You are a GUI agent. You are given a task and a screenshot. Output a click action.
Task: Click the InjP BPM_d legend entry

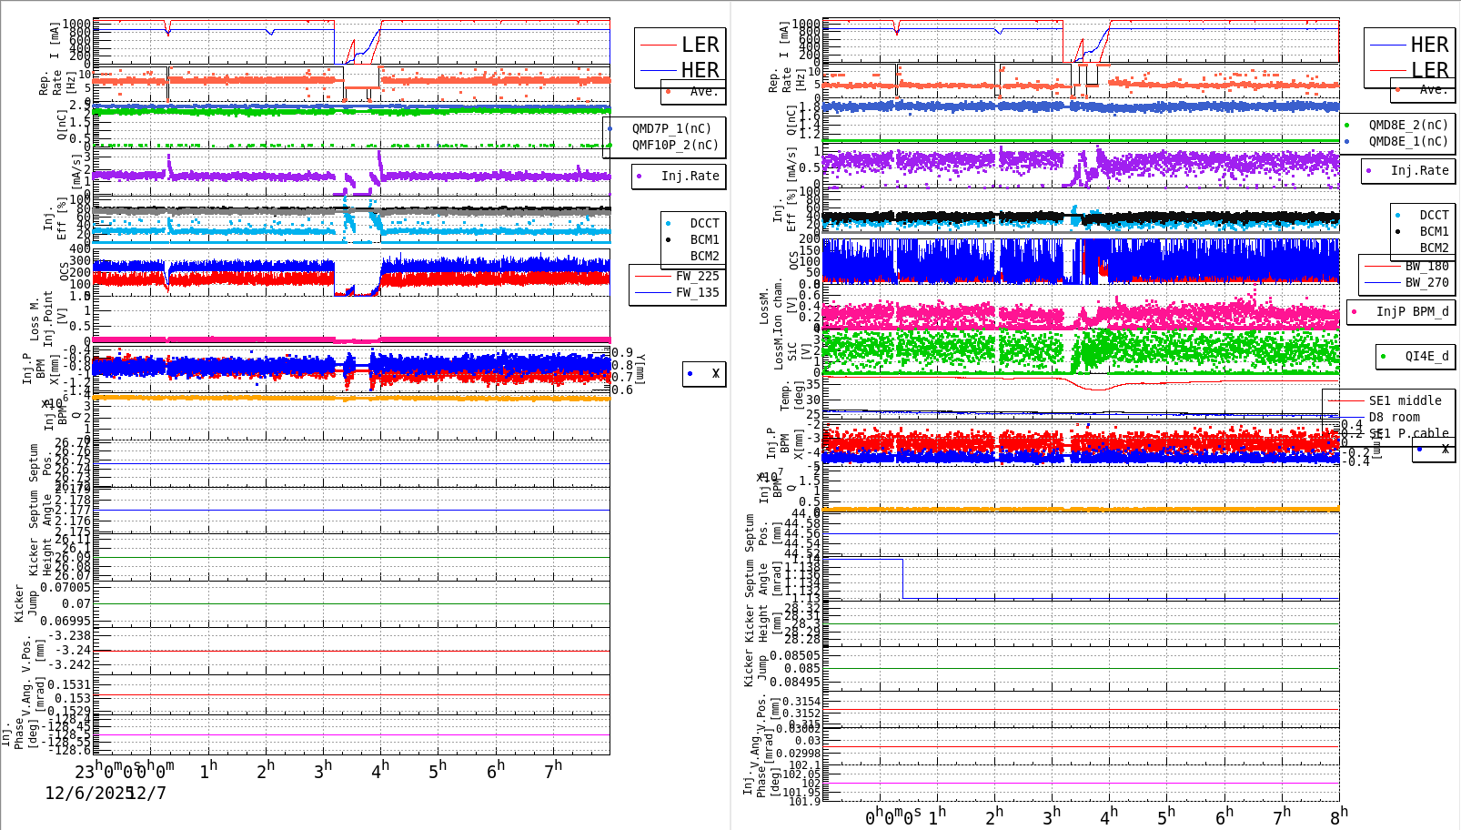click(x=1412, y=311)
